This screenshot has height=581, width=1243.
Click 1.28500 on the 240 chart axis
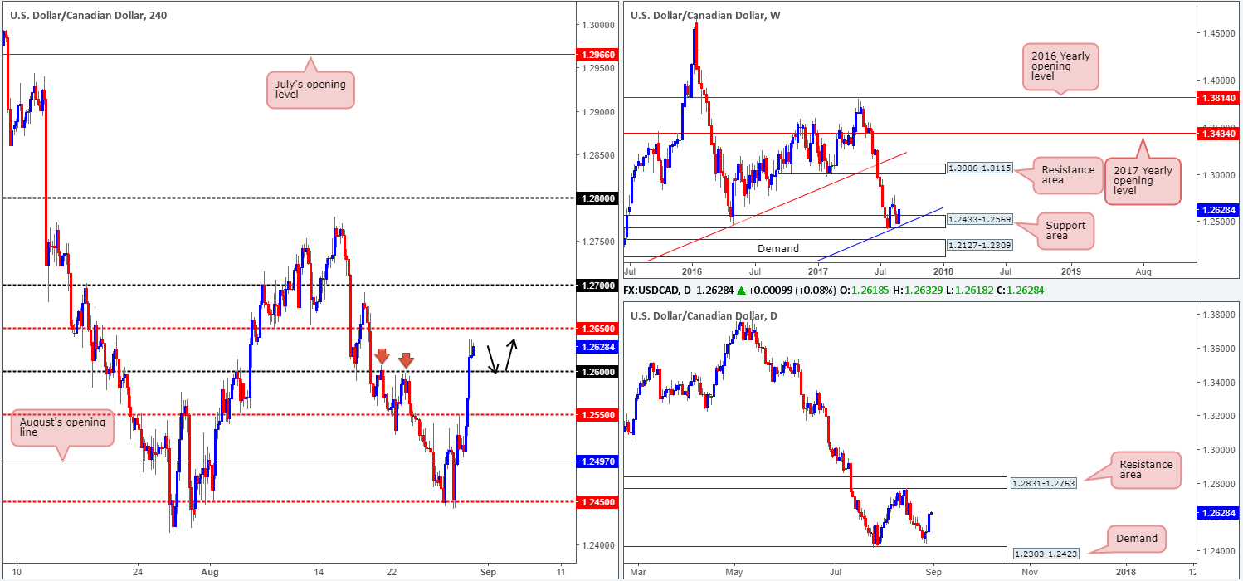point(597,155)
